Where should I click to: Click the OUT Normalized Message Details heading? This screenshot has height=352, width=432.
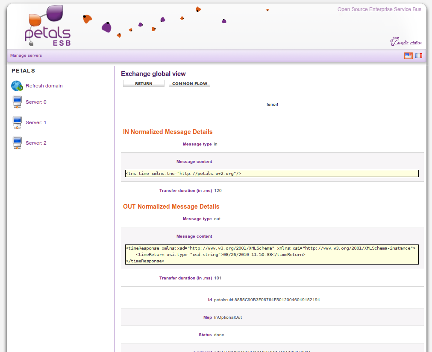pos(171,207)
